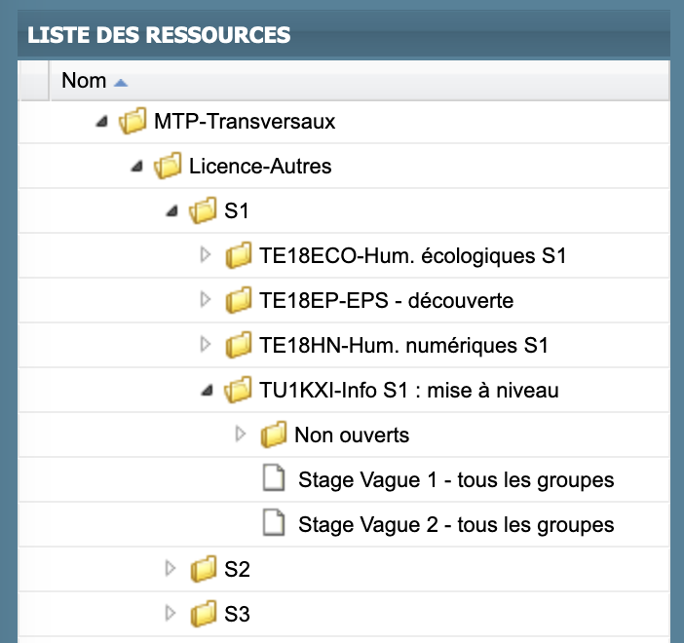The height and width of the screenshot is (643, 684).
Task: Click the blue sort arrow next to Nom
Action: click(x=121, y=83)
